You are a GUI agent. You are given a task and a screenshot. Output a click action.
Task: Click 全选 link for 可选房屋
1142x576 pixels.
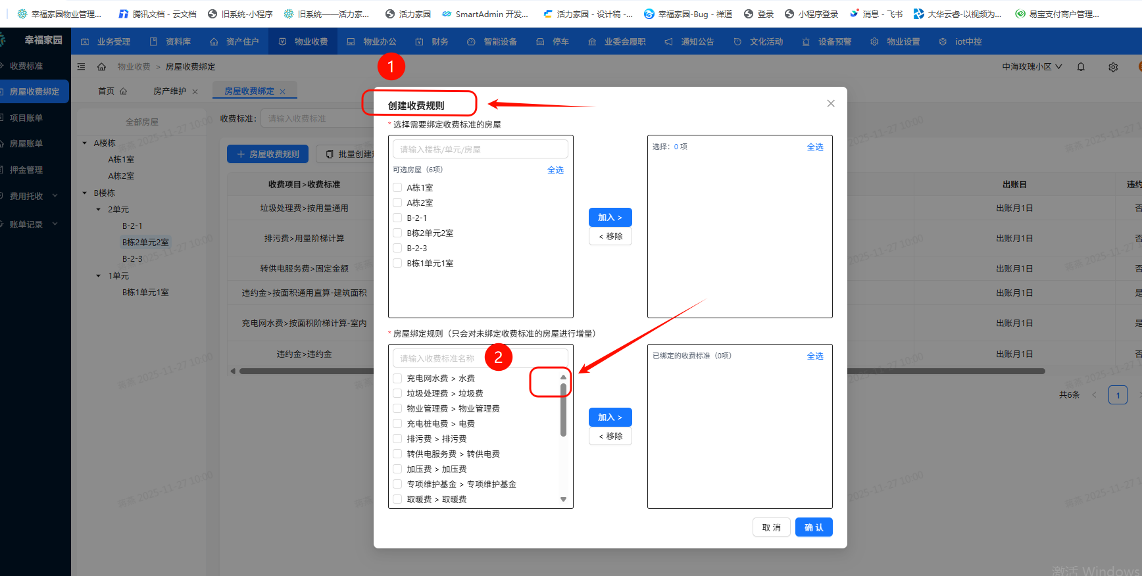555,170
